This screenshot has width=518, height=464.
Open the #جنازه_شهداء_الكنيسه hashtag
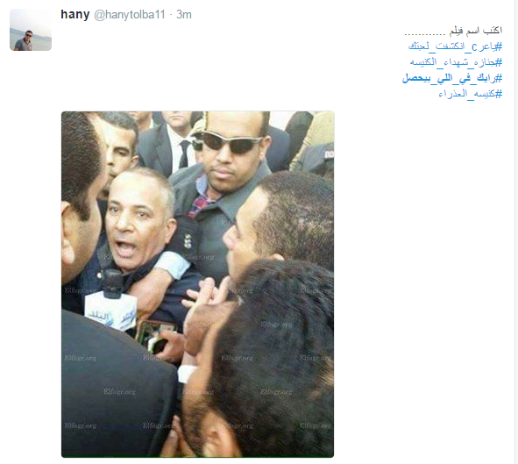click(x=456, y=62)
